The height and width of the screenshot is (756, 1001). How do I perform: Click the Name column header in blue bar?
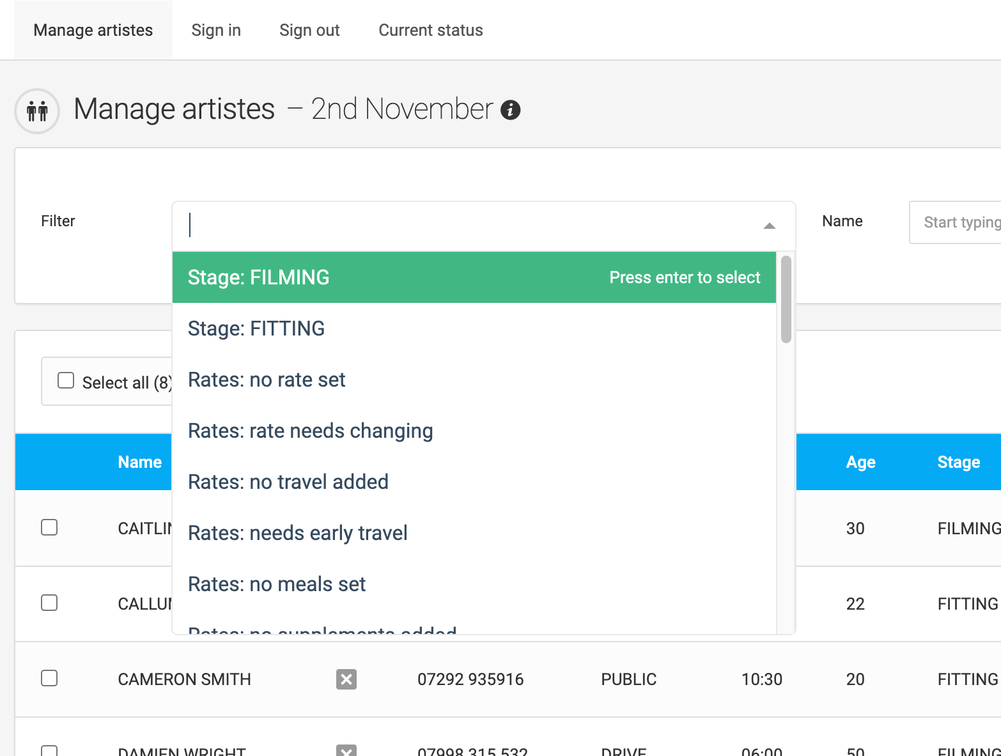coord(139,462)
